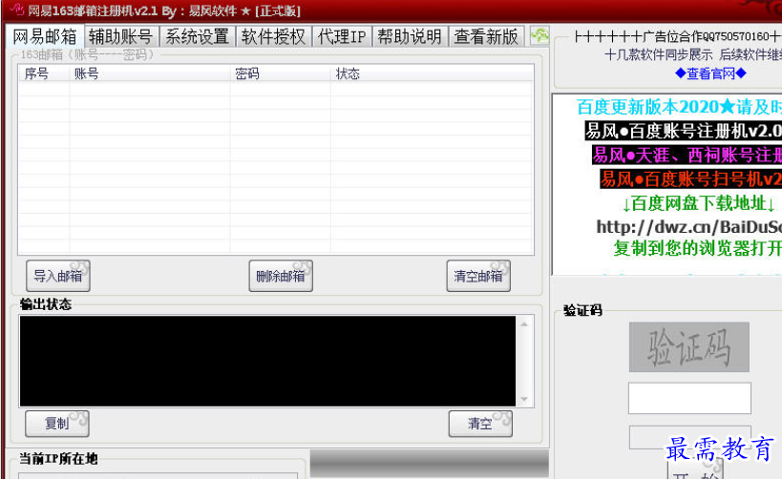Clear output log with 清空 button
This screenshot has height=479, width=782.
click(480, 424)
